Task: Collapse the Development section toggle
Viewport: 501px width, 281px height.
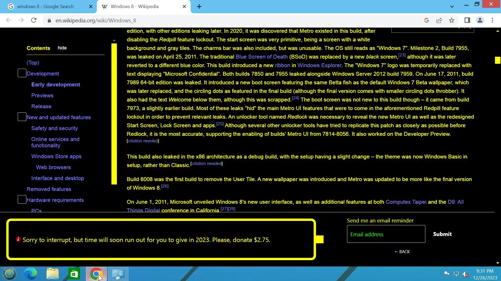Action: click(x=22, y=73)
